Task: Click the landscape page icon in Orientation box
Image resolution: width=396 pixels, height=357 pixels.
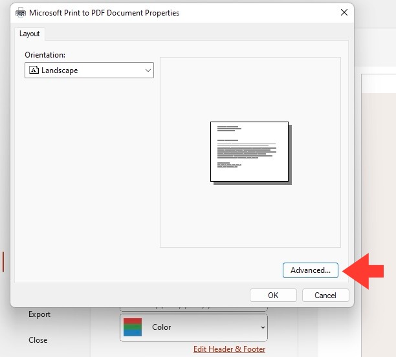Action: [34, 70]
